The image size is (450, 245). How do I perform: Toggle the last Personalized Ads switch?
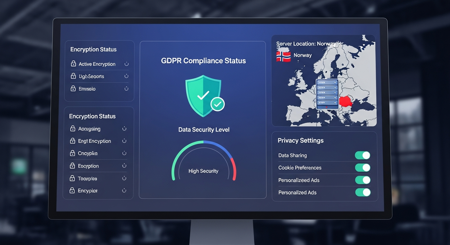[x=362, y=192]
